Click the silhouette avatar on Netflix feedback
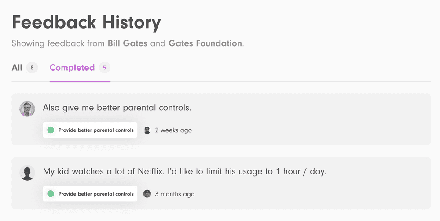The width and height of the screenshot is (440, 221). coord(27,173)
